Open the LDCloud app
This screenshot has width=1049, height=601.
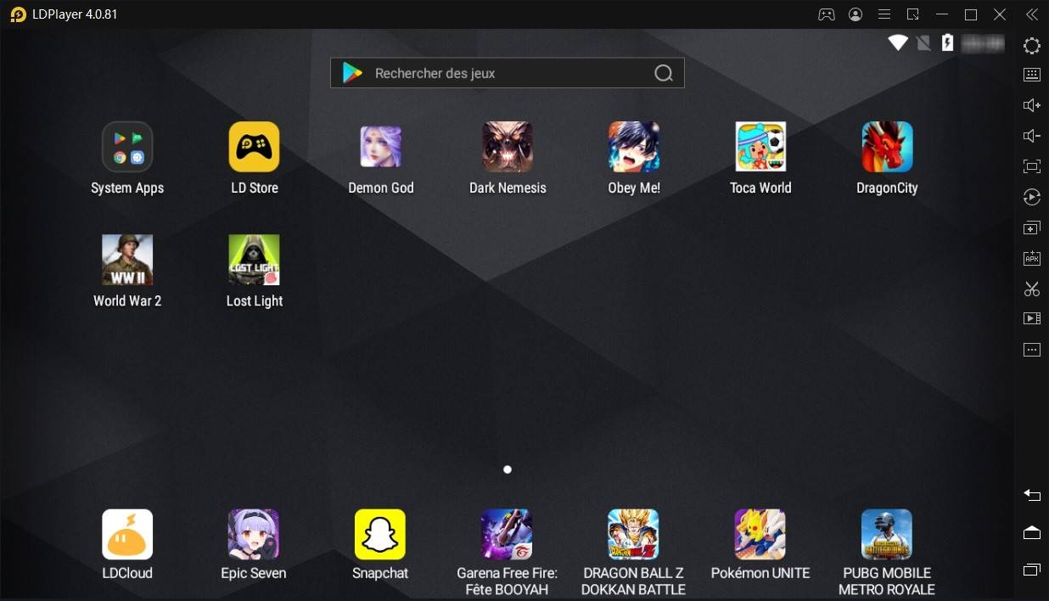coord(127,535)
